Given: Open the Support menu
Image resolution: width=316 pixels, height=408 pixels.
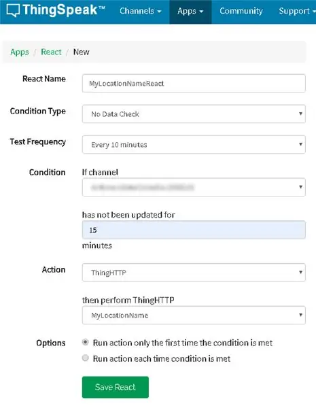Looking at the screenshot, I should tap(296, 11).
